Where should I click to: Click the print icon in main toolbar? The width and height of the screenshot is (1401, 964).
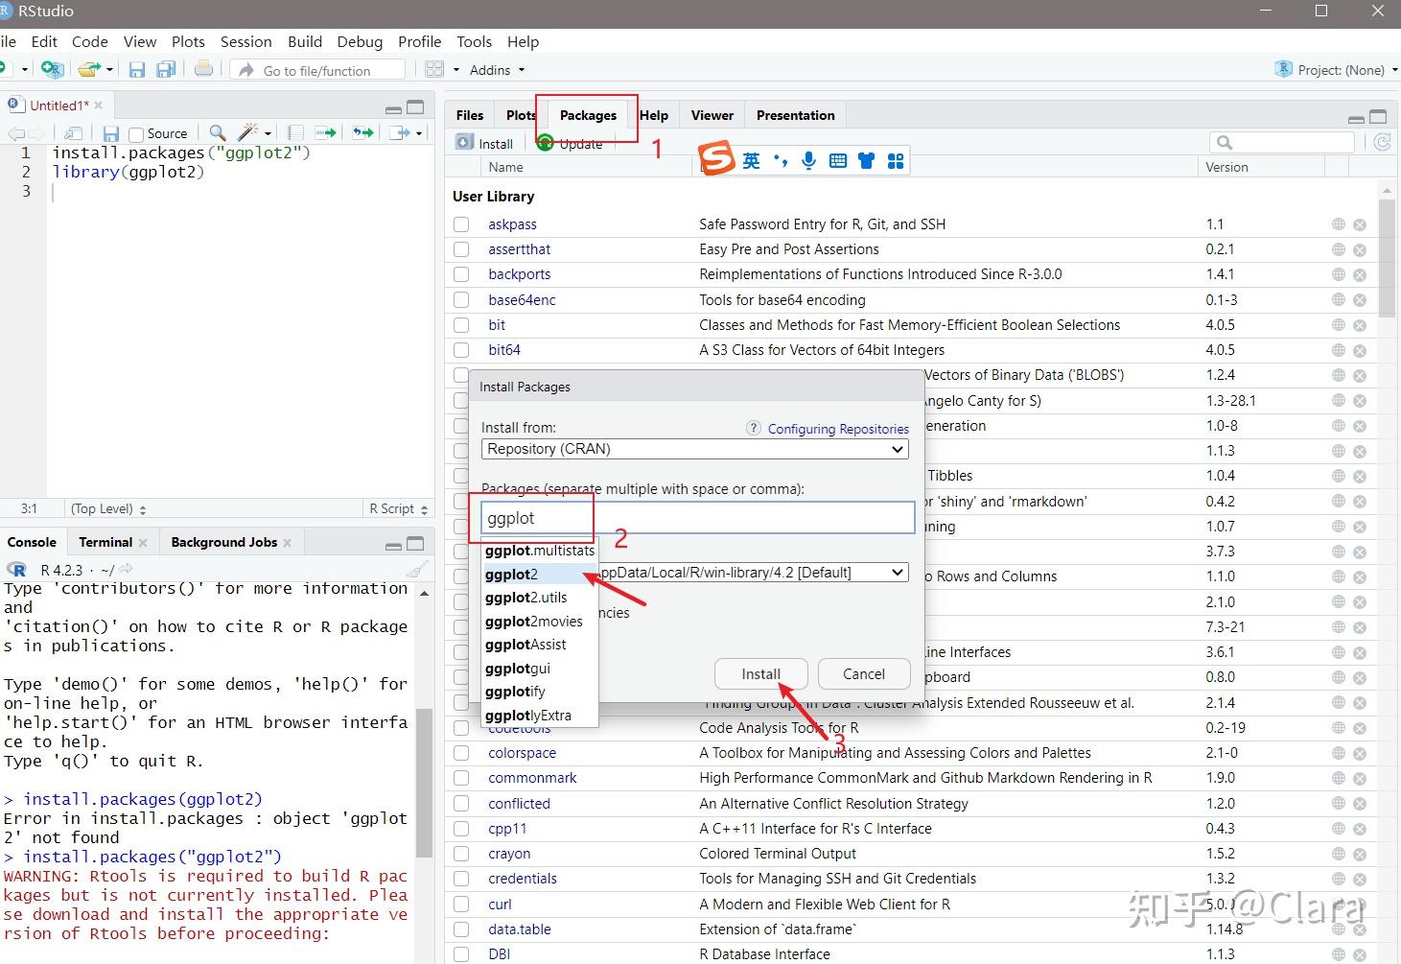click(x=203, y=69)
